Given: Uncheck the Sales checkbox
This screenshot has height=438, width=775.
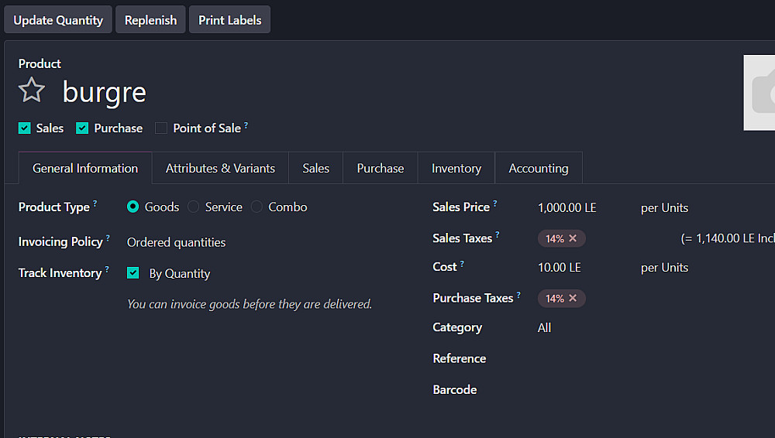Looking at the screenshot, I should coord(25,128).
